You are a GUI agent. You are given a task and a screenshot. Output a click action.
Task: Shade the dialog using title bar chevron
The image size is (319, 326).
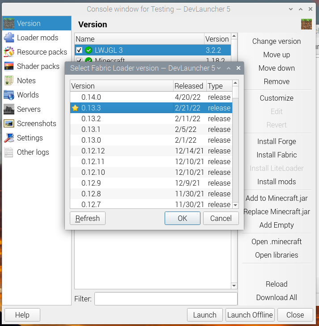[219, 68]
